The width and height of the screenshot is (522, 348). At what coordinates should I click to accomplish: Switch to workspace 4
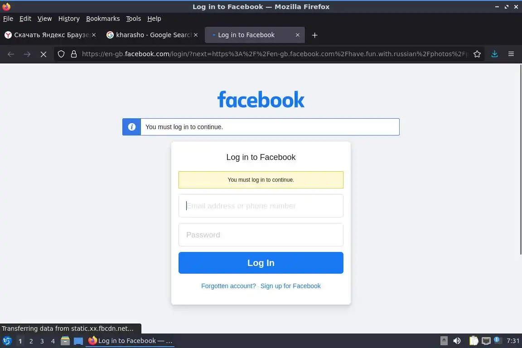click(x=53, y=341)
